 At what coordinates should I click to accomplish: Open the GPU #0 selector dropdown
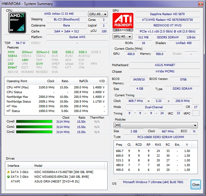pyautogui.click(x=122, y=36)
